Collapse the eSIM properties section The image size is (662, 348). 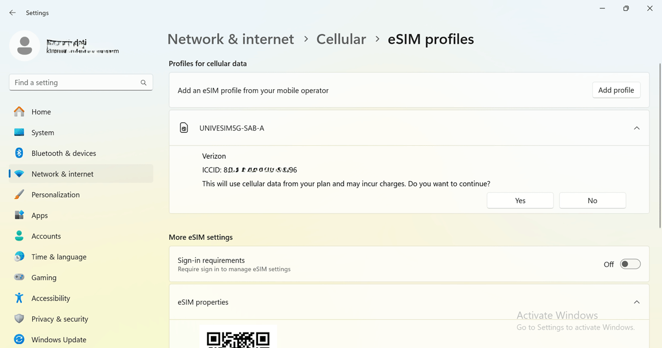coord(637,302)
